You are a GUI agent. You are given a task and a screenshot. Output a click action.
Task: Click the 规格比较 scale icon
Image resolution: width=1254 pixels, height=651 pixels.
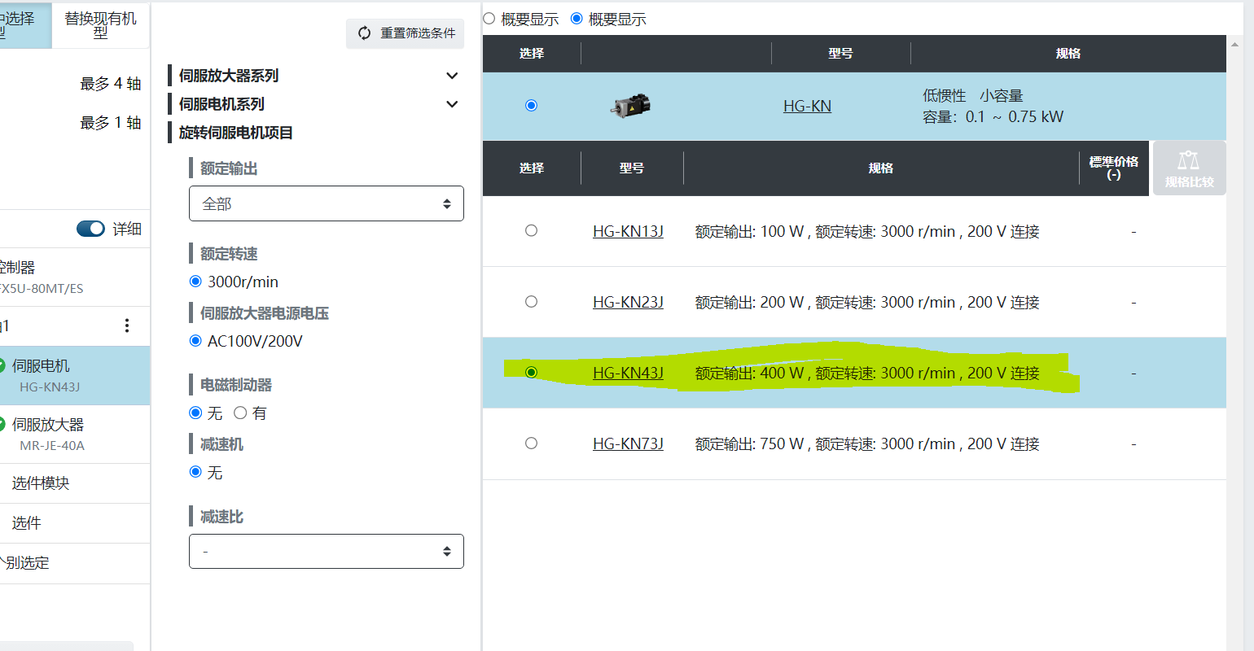[1188, 160]
